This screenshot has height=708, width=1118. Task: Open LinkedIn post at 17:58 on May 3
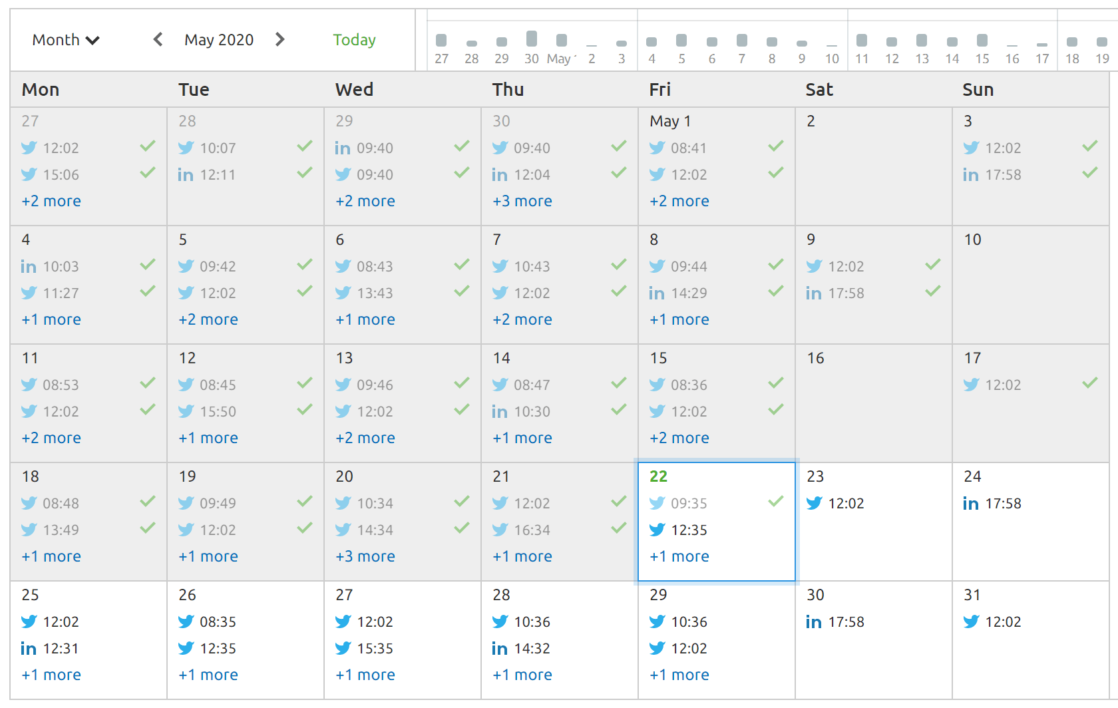click(x=992, y=174)
